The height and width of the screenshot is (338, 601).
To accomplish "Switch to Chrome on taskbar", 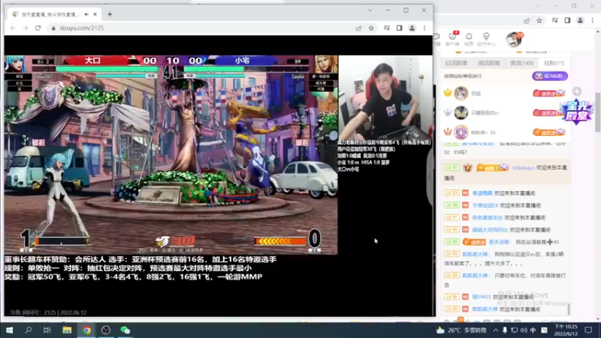I will click(x=86, y=330).
